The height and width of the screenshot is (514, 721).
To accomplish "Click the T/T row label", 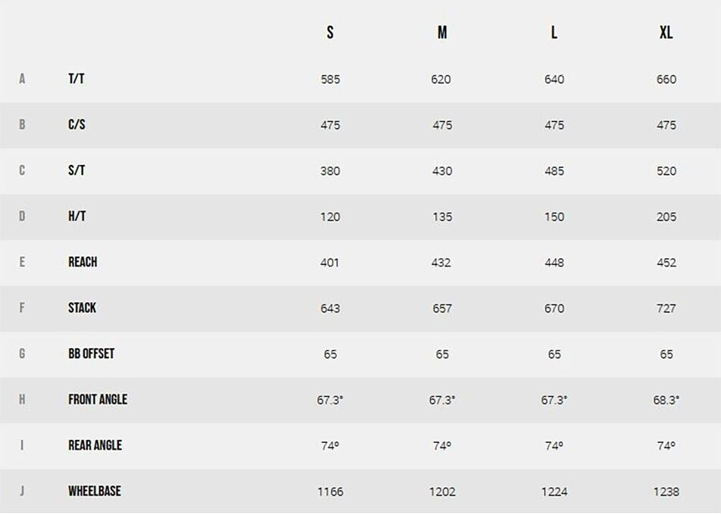I will coord(76,79).
